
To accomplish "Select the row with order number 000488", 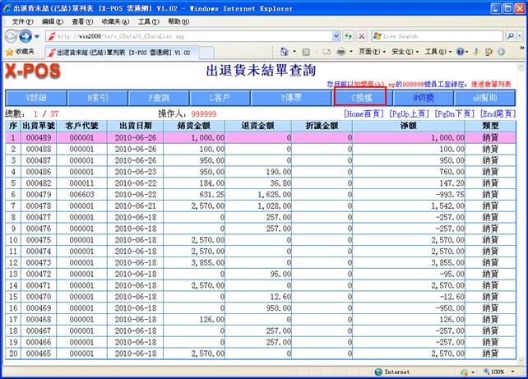I will [39, 150].
